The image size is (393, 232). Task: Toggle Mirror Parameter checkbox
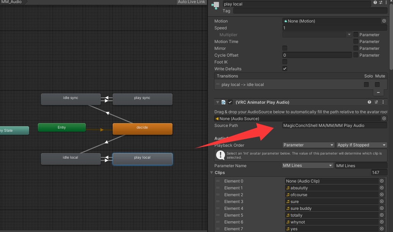pyautogui.click(x=355, y=48)
